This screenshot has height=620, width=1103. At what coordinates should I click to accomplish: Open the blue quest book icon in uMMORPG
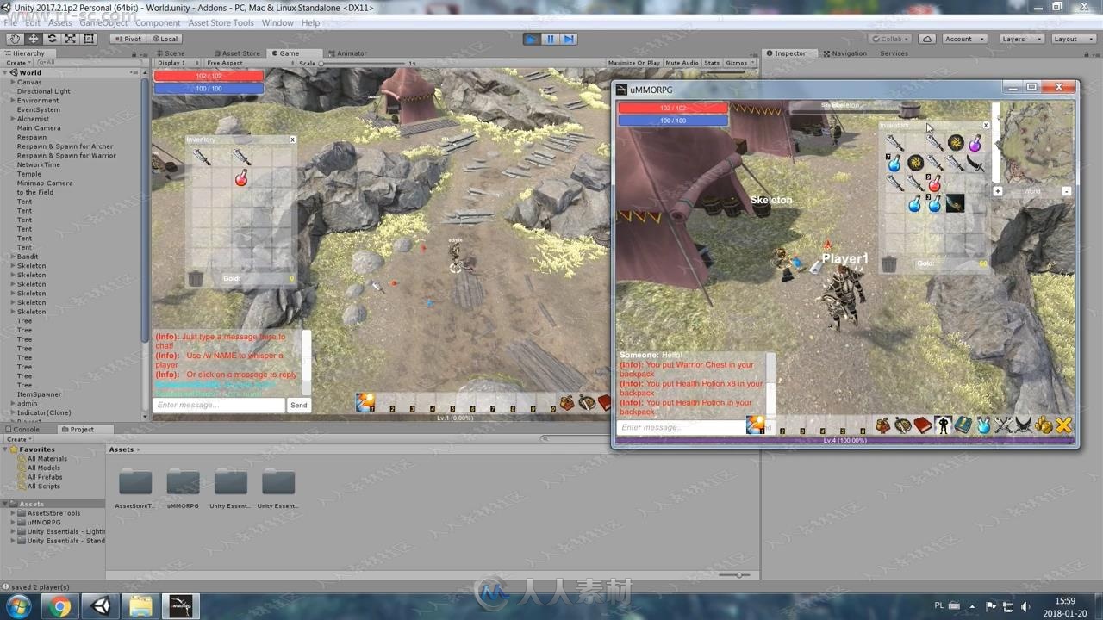click(x=963, y=425)
